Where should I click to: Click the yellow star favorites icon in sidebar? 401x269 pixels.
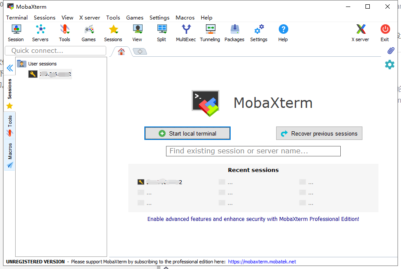click(10, 106)
